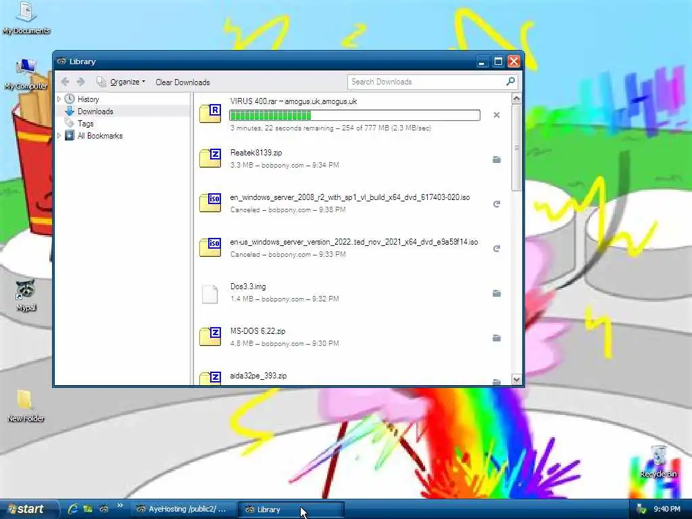This screenshot has height=519, width=692.
Task: Select the Dos3.3.img file name
Action: click(x=248, y=287)
